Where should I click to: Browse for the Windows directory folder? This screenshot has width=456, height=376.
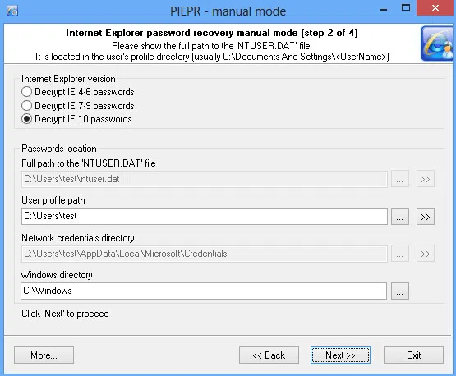[x=400, y=291]
